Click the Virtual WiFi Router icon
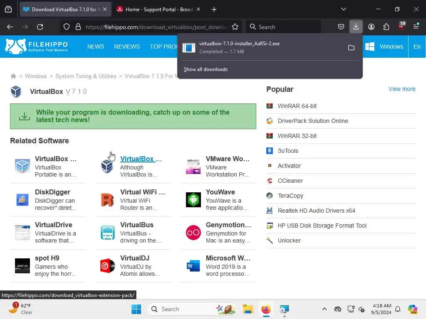Screen dimensions: 426x319 click(107, 200)
